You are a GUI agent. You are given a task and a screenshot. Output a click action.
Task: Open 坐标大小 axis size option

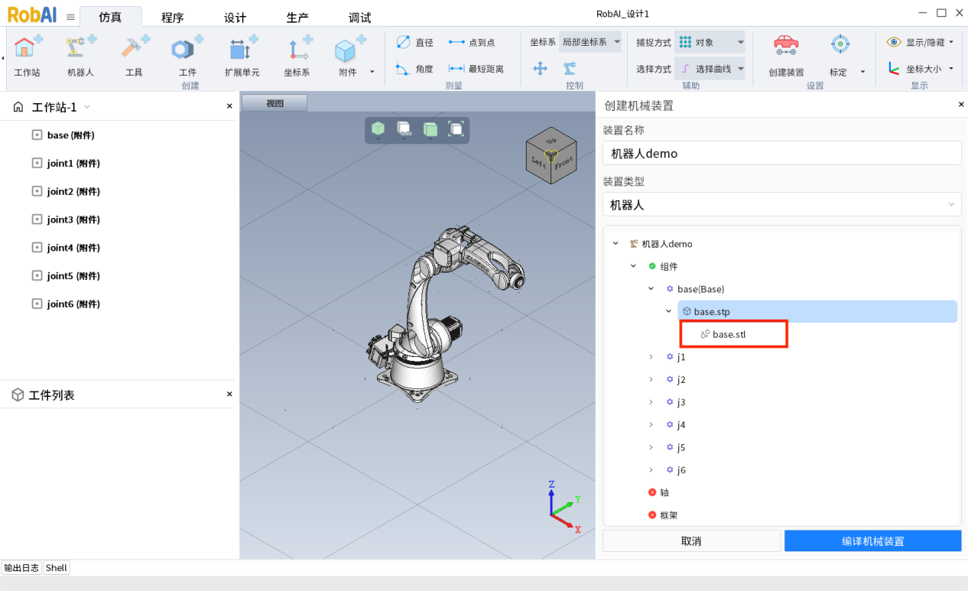pyautogui.click(x=921, y=69)
